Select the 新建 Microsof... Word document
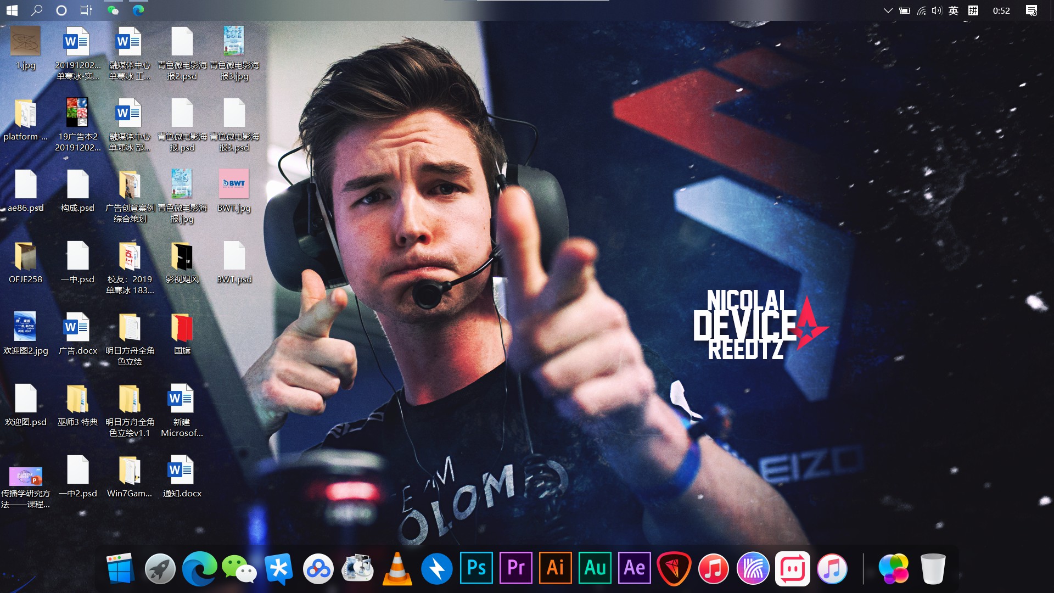The image size is (1054, 593). tap(182, 410)
